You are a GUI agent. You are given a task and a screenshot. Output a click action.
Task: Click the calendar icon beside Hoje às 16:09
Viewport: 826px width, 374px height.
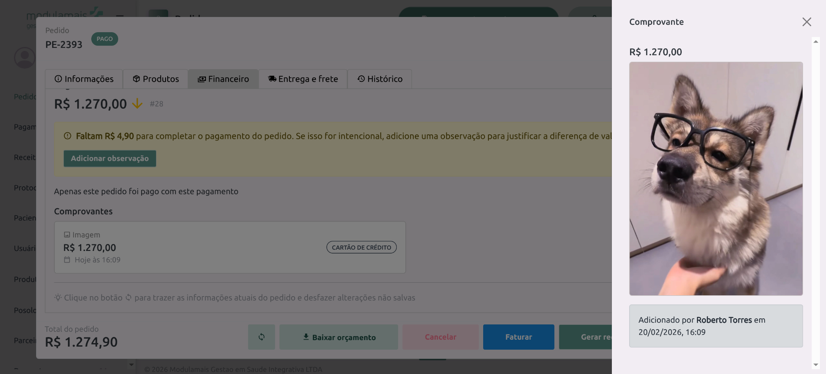(x=67, y=260)
